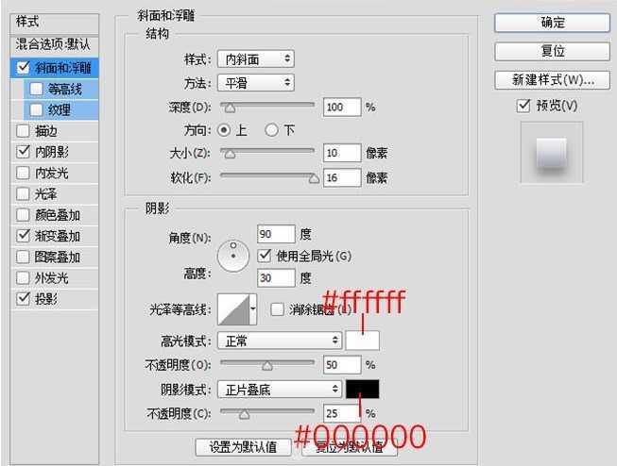Toggle the 使用全局光 checkbox
The image size is (617, 466).
tap(266, 256)
